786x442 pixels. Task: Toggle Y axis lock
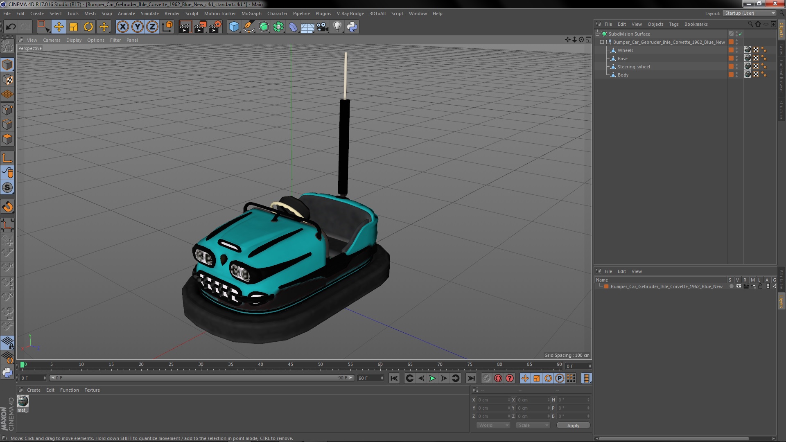138,27
